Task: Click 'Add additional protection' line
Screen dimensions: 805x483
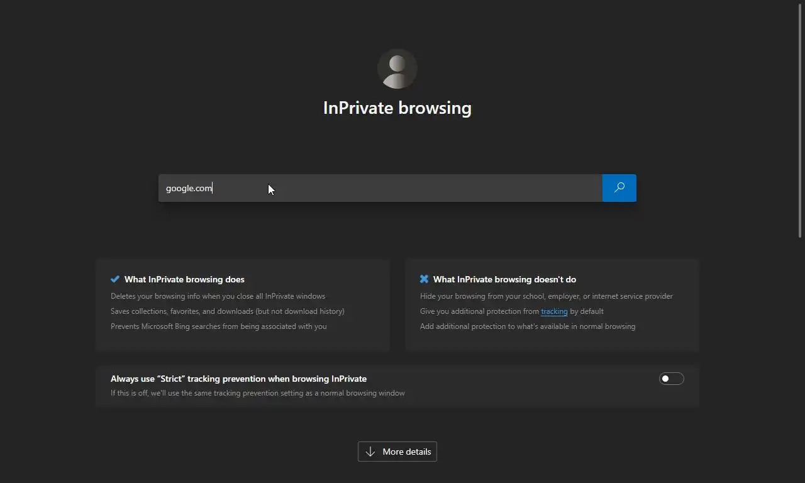Action: tap(527, 326)
